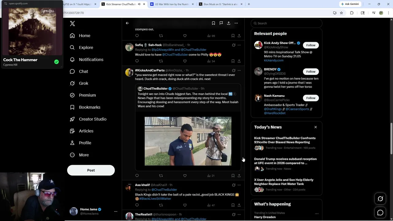This screenshot has height=221, width=393.
Task: Open Bookmarks in sidebar
Action: tap(85, 107)
